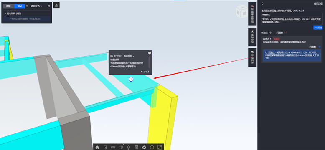Click the 审查意见 description text box
325x150 pixels.
pos(292,21)
